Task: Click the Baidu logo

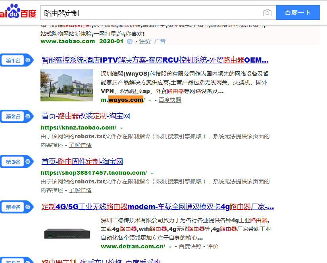Action: click(x=18, y=11)
